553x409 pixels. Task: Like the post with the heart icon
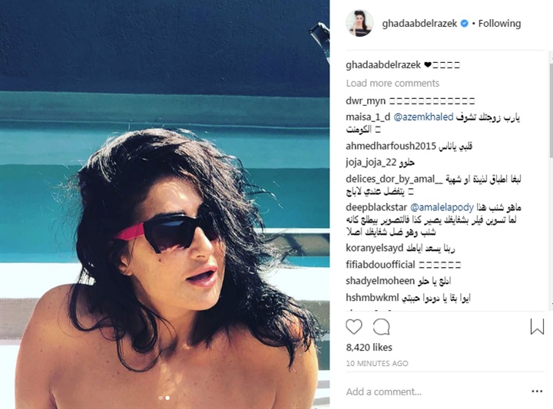(354, 327)
